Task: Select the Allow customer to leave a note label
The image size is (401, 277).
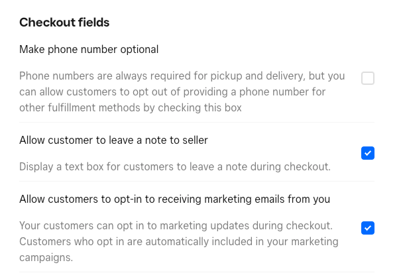Action: coord(114,140)
